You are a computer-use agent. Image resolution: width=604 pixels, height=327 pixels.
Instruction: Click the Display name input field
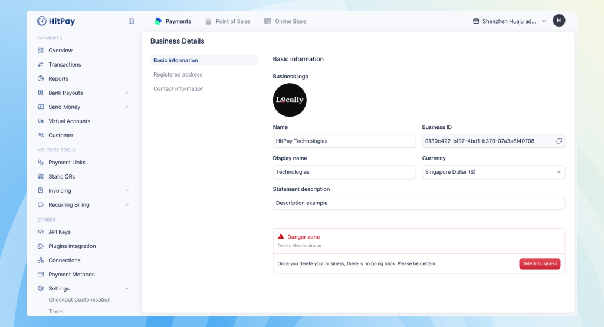click(x=344, y=172)
